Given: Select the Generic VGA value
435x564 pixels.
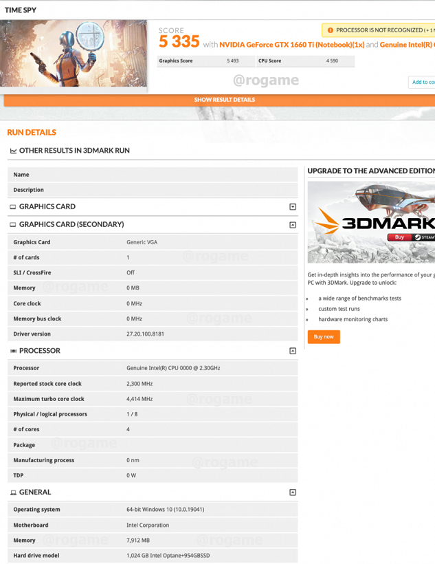Looking at the screenshot, I should point(142,242).
